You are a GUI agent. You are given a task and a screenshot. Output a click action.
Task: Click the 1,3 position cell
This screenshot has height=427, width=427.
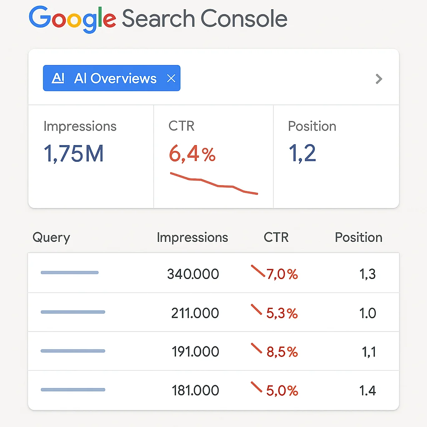pyautogui.click(x=368, y=274)
